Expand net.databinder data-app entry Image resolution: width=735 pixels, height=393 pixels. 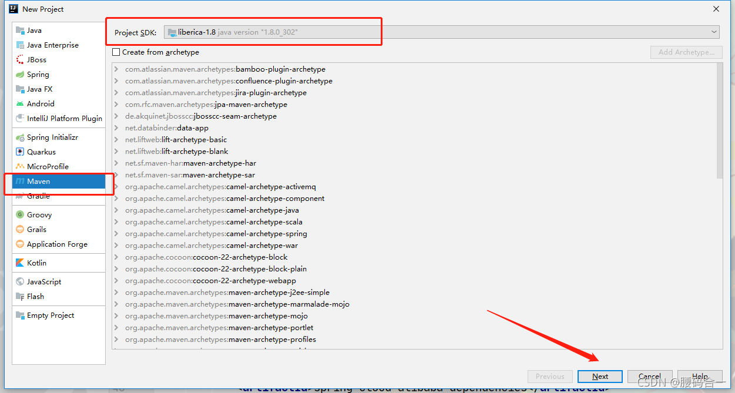[x=116, y=128]
